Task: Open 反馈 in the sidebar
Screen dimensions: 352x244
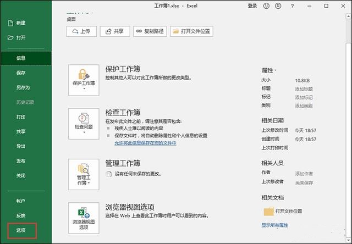Action: point(26,215)
